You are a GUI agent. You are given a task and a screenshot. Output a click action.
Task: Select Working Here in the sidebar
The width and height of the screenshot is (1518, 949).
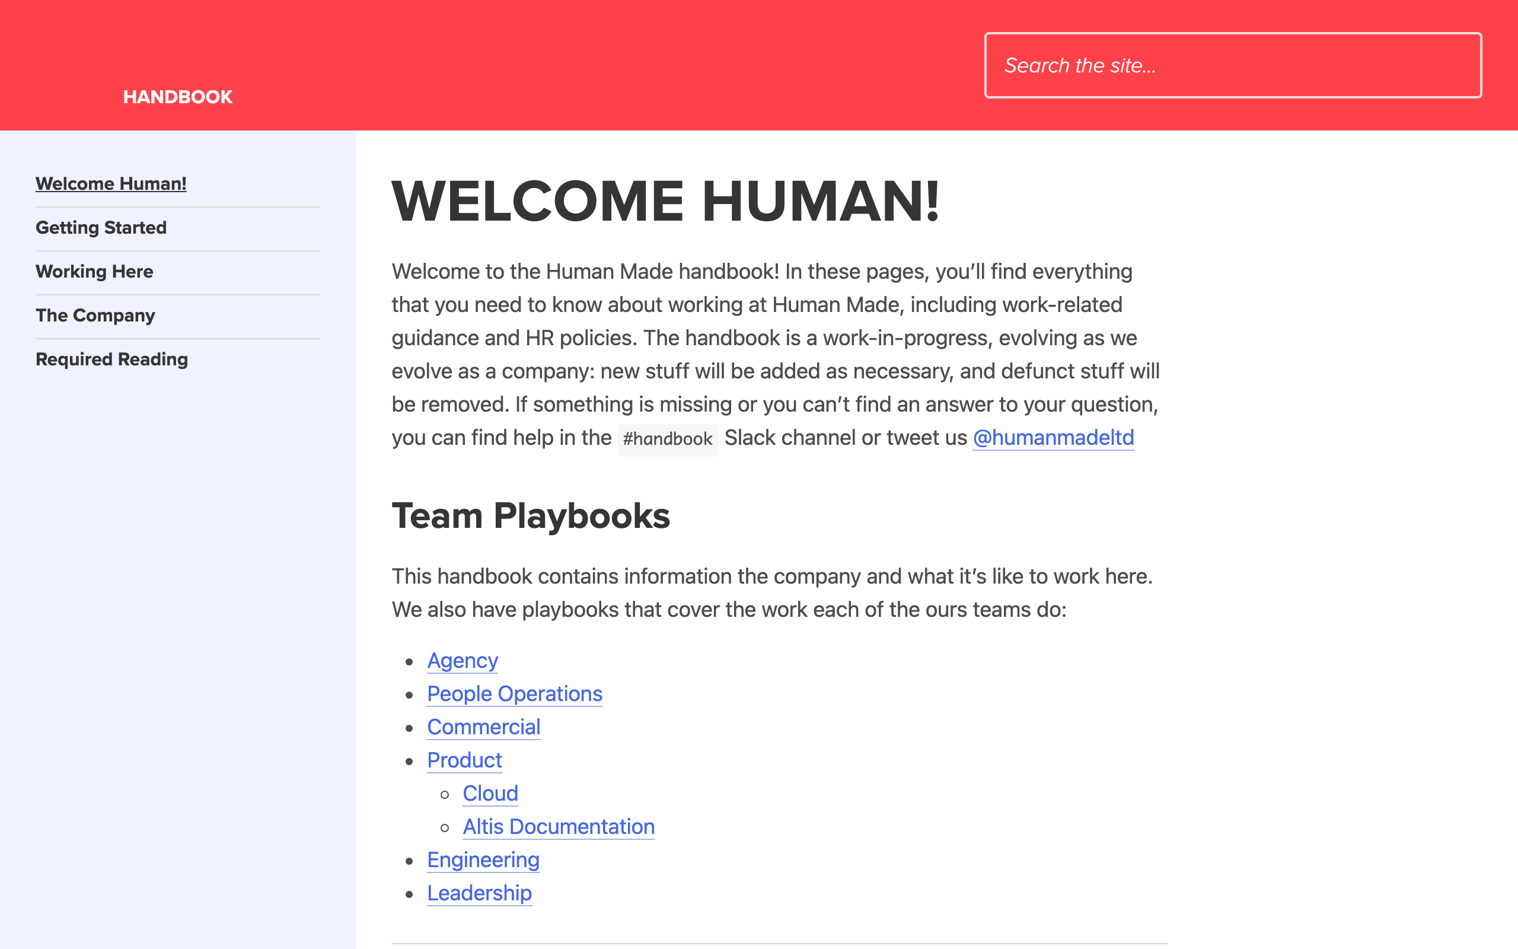click(x=94, y=271)
